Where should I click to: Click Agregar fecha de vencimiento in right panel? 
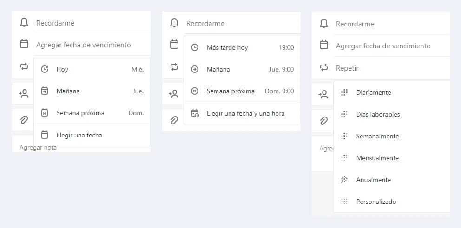(383, 46)
